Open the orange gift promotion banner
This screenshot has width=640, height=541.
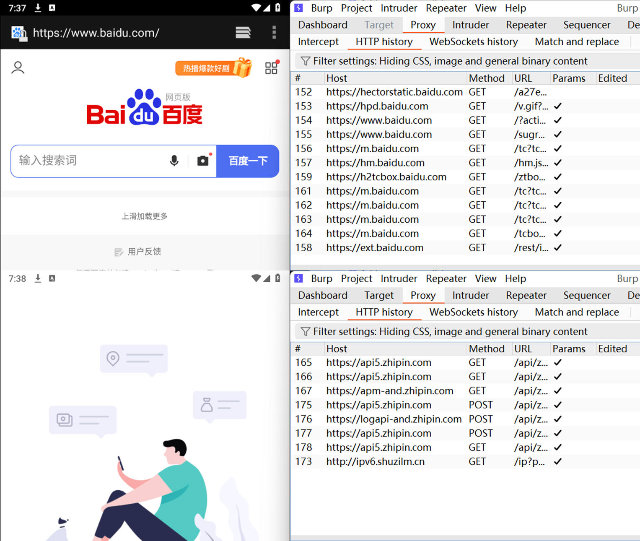(x=214, y=68)
